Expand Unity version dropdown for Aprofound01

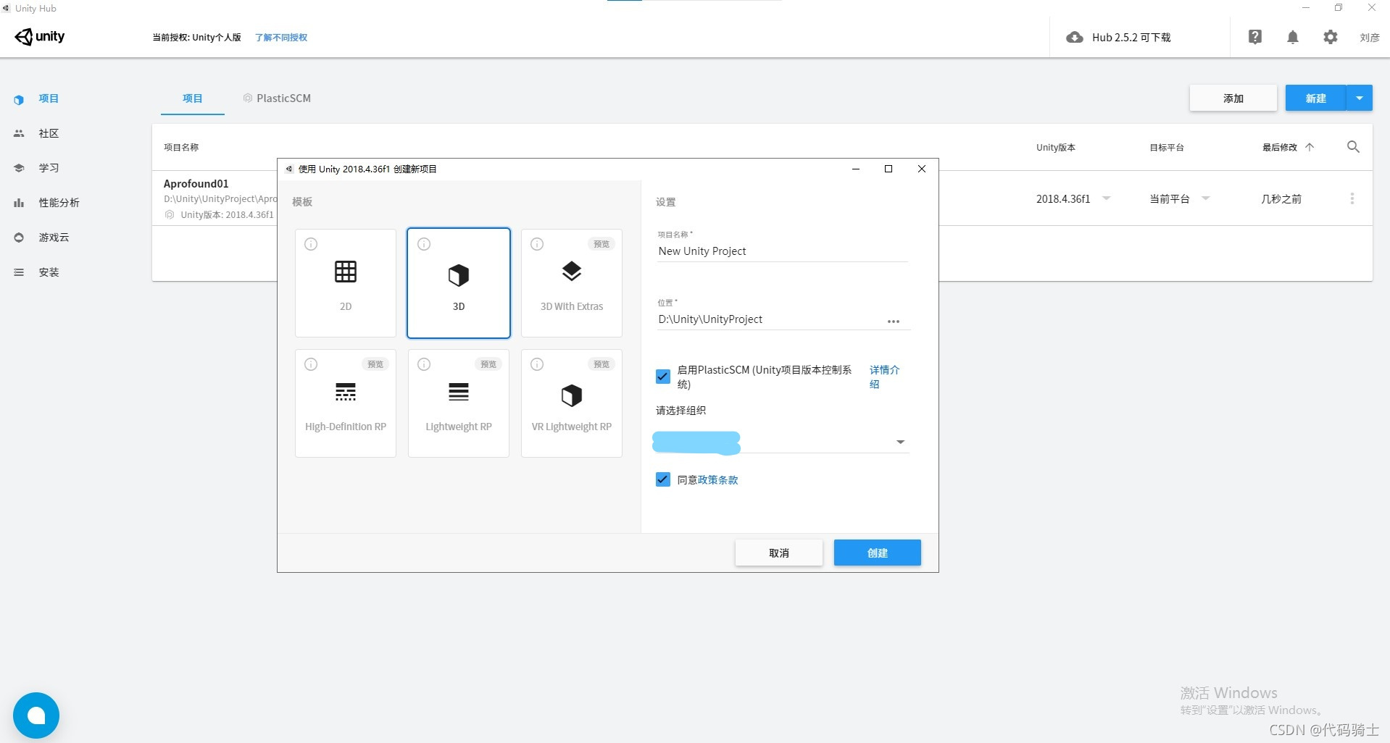pyautogui.click(x=1107, y=198)
